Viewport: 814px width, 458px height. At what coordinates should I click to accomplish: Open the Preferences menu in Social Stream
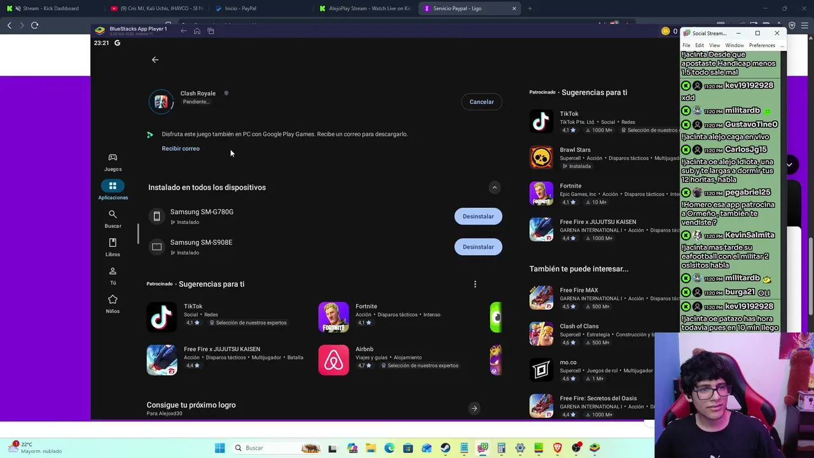[x=762, y=45]
